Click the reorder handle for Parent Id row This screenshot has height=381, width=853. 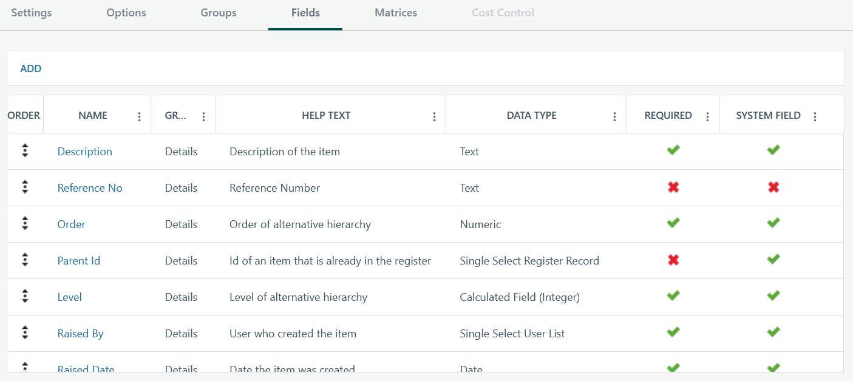coord(25,260)
